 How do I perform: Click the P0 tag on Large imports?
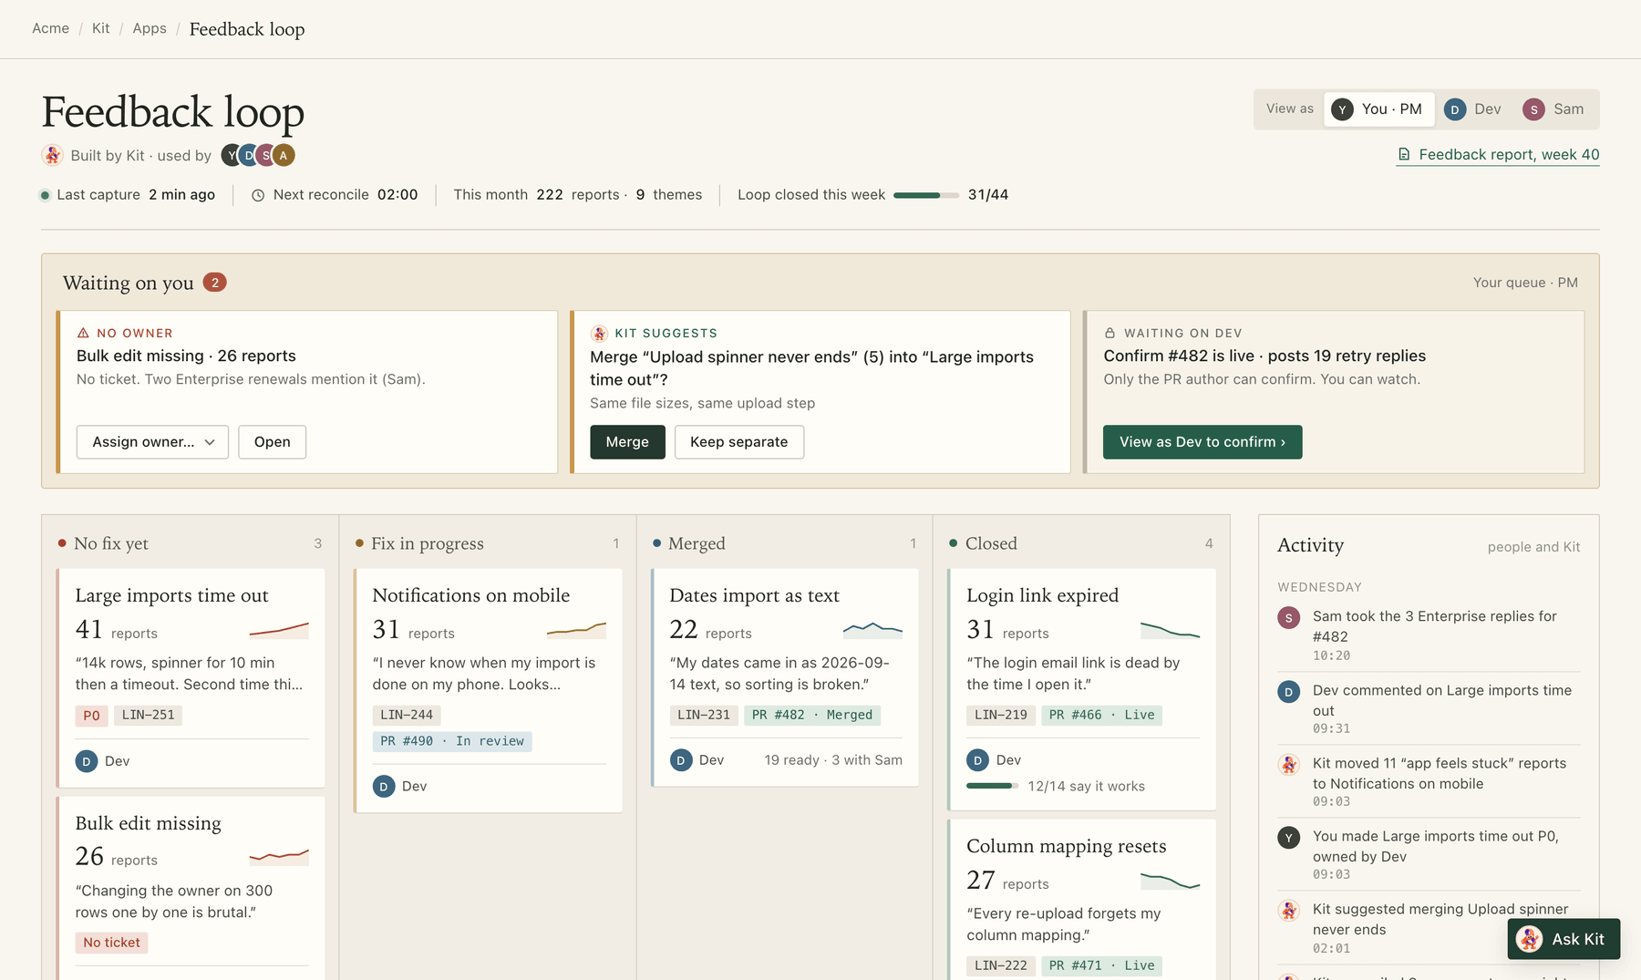pyautogui.click(x=91, y=716)
